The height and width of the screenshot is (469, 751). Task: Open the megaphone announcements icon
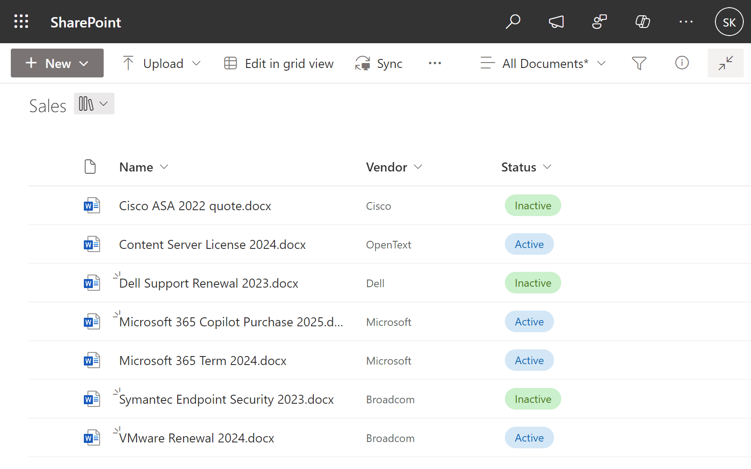(x=556, y=22)
